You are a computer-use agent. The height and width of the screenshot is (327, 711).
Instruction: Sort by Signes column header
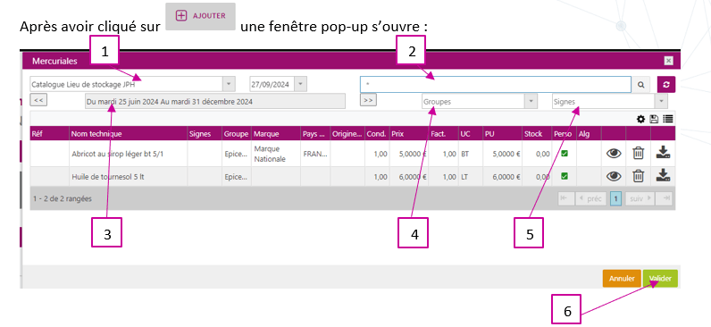click(x=205, y=134)
